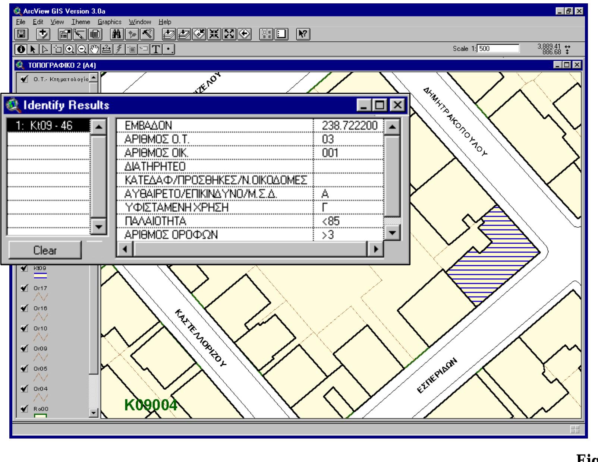Activate the Zoom In tool

point(70,48)
